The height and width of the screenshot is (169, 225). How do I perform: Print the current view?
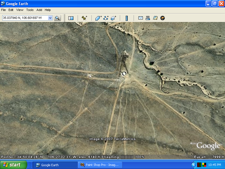coord(148,18)
